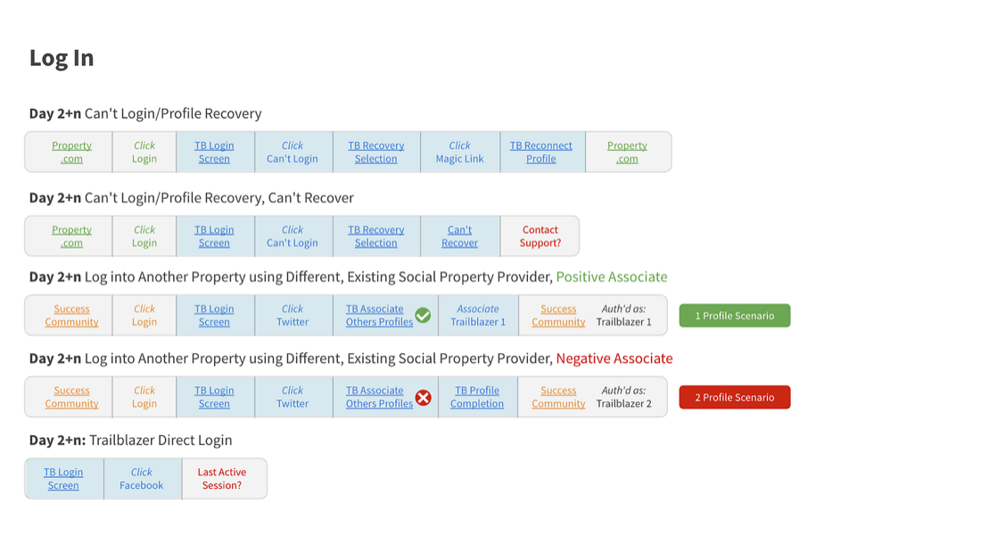Screen dimensions: 981x552
Task: Open final Property.com link in first row
Action: click(627, 152)
